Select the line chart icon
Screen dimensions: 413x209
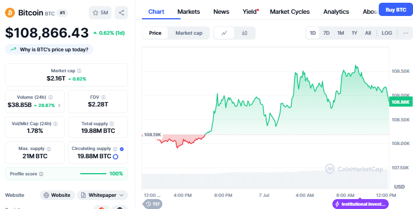click(224, 33)
